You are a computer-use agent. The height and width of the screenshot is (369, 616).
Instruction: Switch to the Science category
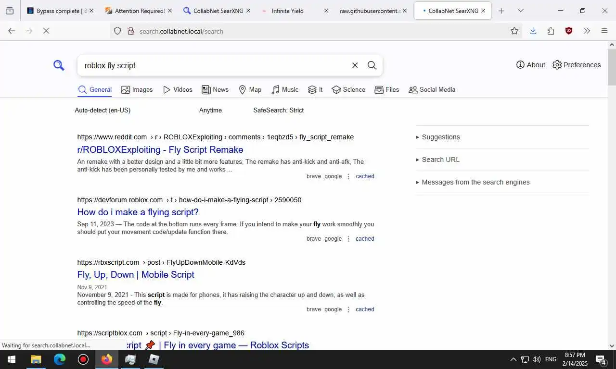tap(348, 90)
